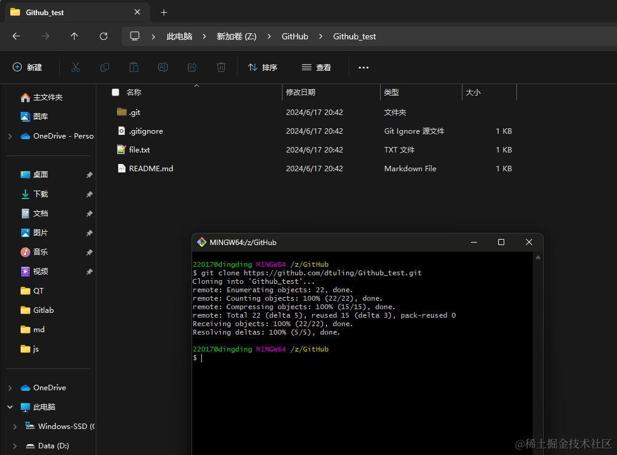
Task: Sort files by 名称 column header
Action: point(134,93)
